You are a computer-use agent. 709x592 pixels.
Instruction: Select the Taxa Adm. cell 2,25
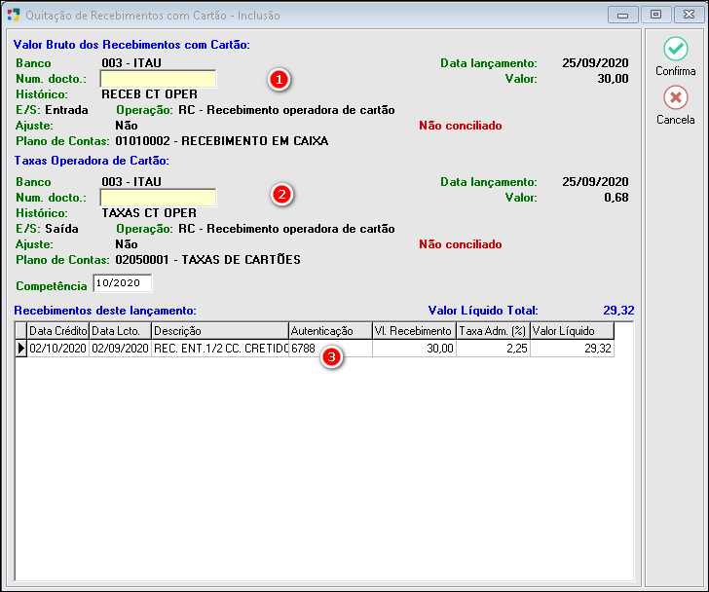point(494,349)
